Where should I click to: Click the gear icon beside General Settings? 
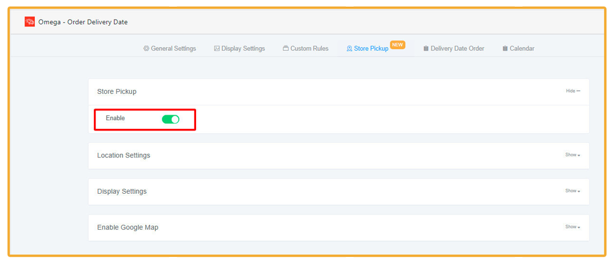point(146,48)
